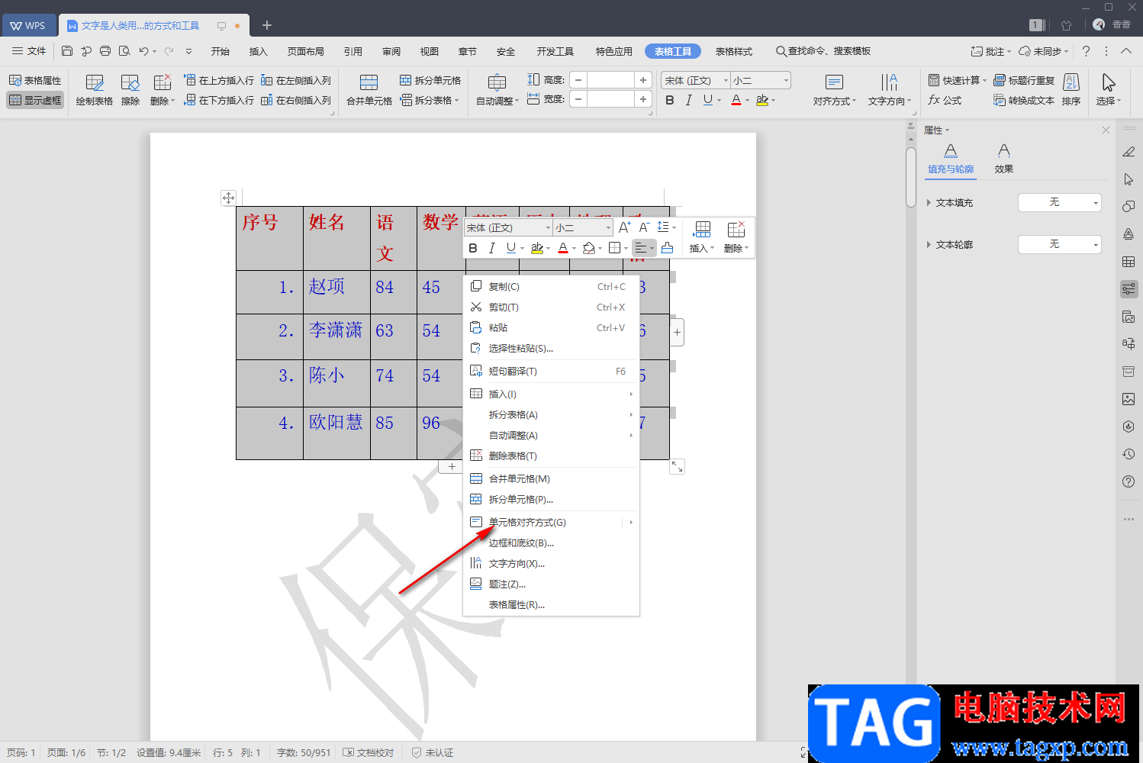This screenshot has width=1143, height=763.
Task: Open the help icon in right sidebar
Action: click(1129, 481)
